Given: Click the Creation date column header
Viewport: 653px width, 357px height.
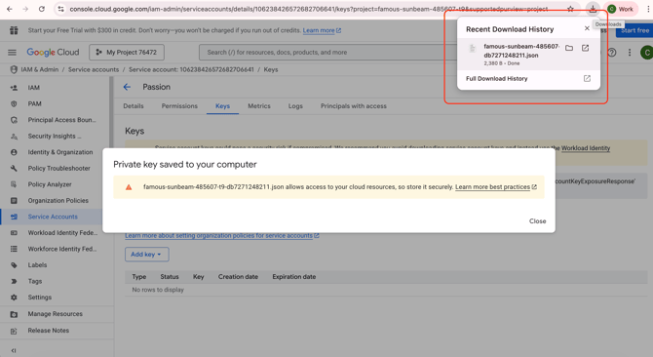Looking at the screenshot, I should tap(238, 277).
